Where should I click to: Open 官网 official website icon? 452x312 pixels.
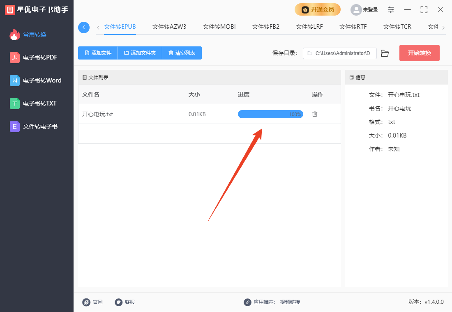[x=86, y=302]
